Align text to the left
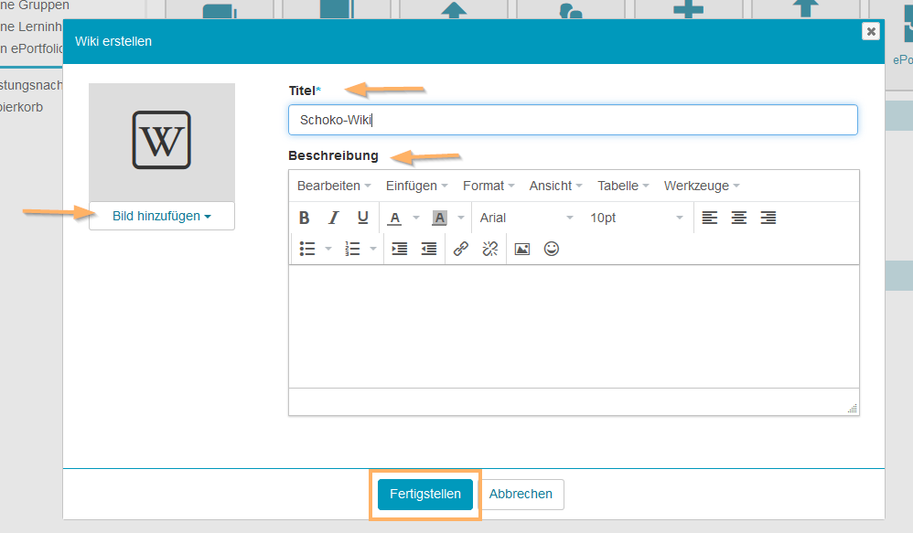 point(710,218)
